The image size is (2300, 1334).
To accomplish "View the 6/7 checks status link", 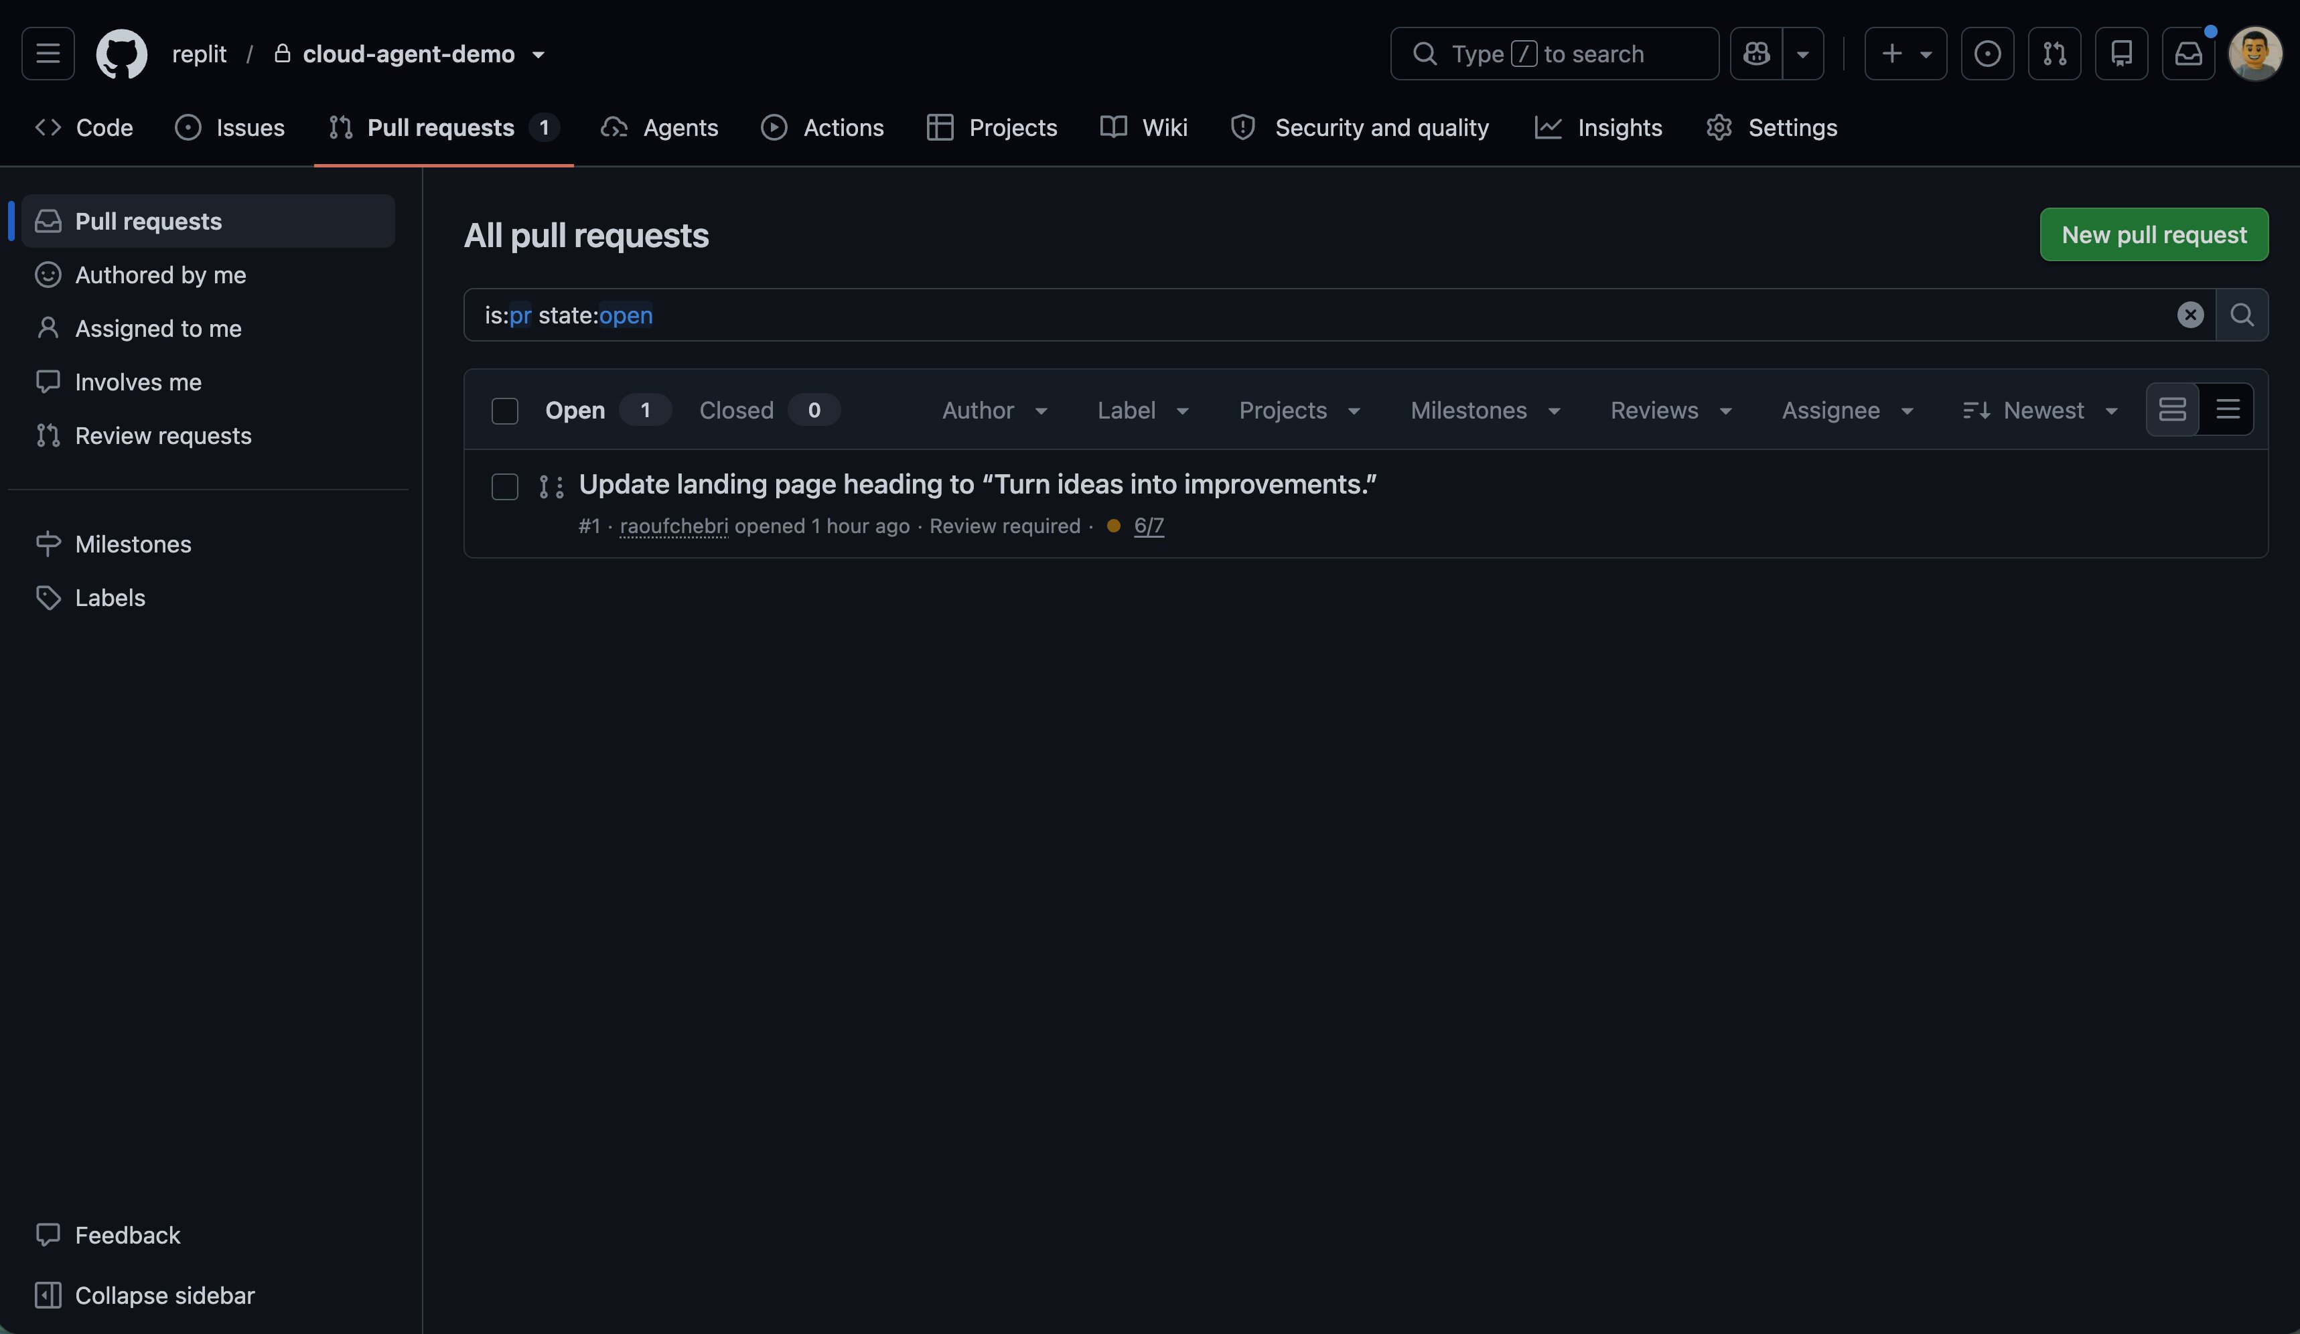I will pos(1148,526).
